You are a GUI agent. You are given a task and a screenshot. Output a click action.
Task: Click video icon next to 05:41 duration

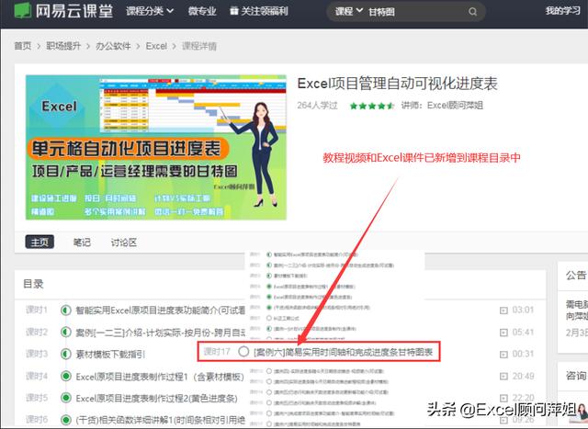pyautogui.click(x=503, y=333)
